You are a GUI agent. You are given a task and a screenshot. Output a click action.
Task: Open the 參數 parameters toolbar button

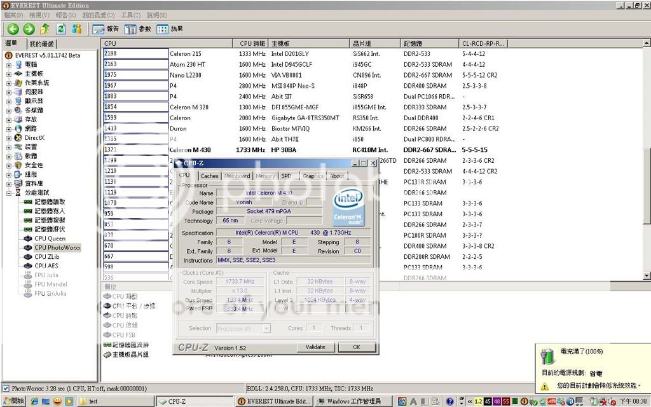(138, 29)
